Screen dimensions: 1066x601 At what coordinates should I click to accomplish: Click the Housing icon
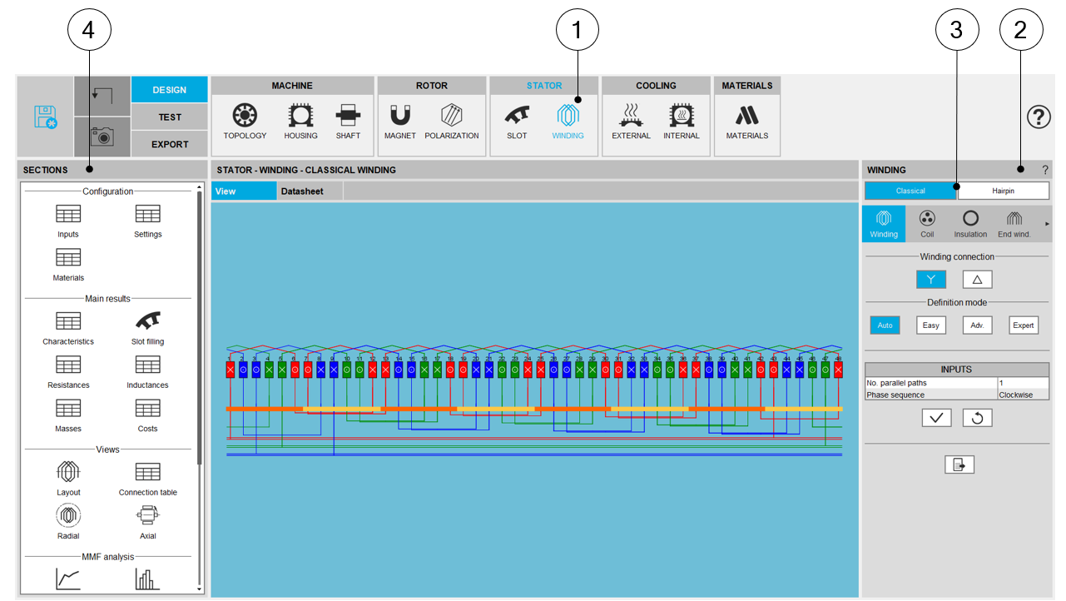pos(300,122)
